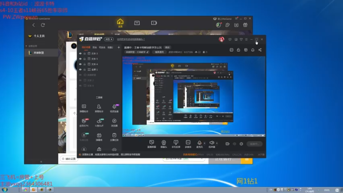Add the 多媒体 source
The image size is (343, 193).
pos(188,144)
